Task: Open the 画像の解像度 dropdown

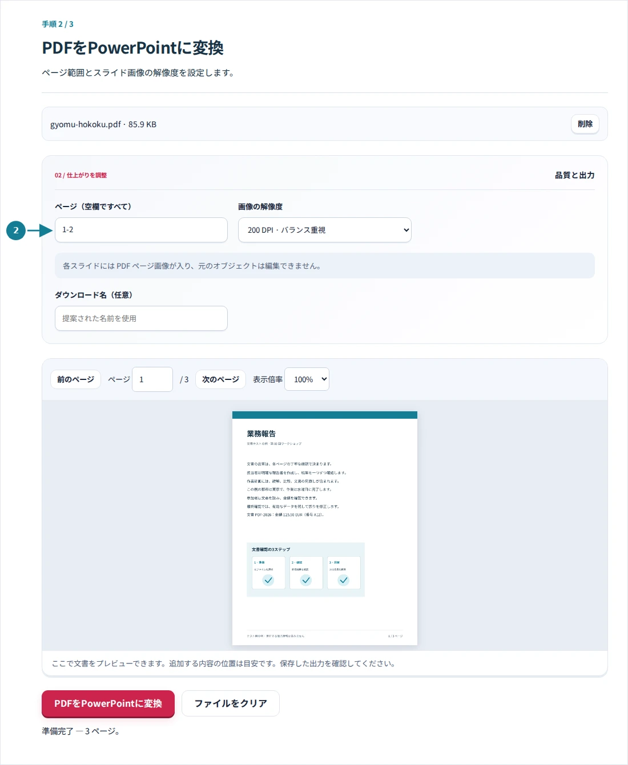Action: tap(324, 230)
